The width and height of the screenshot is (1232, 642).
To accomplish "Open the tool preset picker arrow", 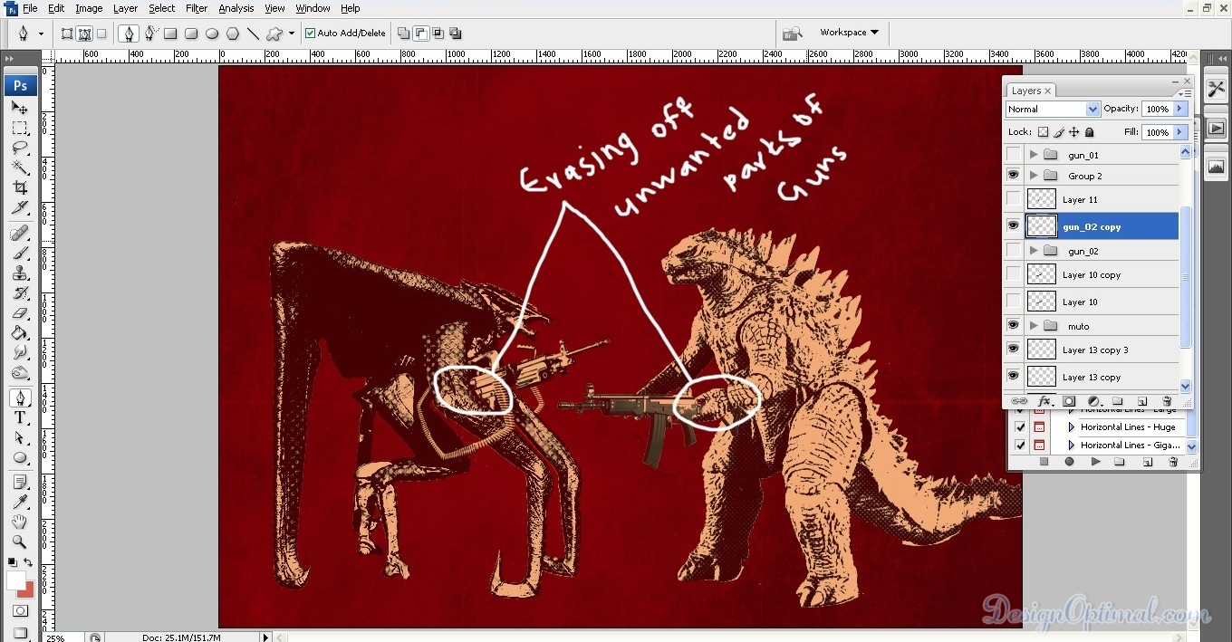I will pos(41,34).
